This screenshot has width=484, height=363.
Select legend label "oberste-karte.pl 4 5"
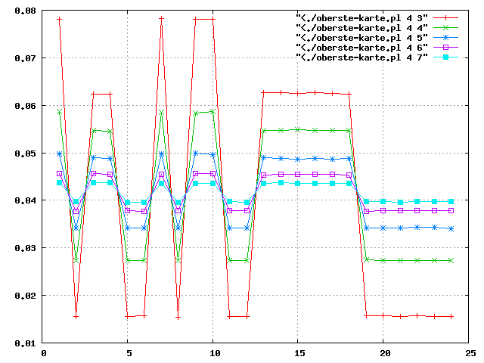click(x=361, y=36)
